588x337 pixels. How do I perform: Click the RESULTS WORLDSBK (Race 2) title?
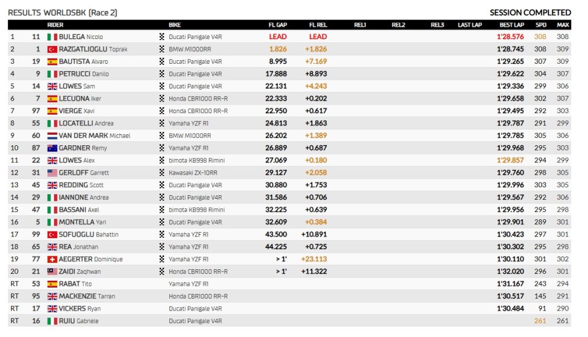tap(63, 12)
